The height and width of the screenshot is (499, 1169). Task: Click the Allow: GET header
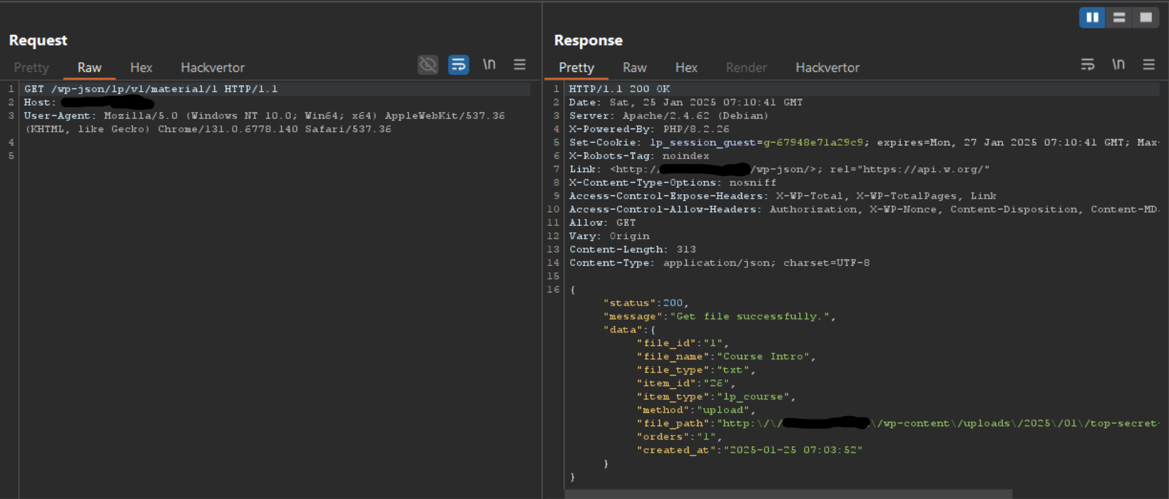[x=602, y=223]
